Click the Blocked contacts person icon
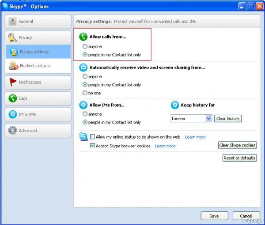 pos(14,65)
